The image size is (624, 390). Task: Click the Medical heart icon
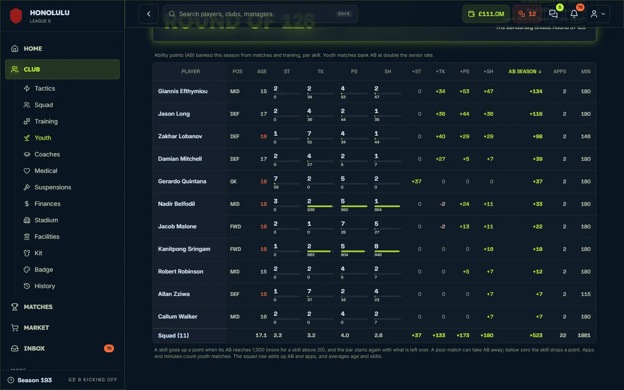click(27, 171)
